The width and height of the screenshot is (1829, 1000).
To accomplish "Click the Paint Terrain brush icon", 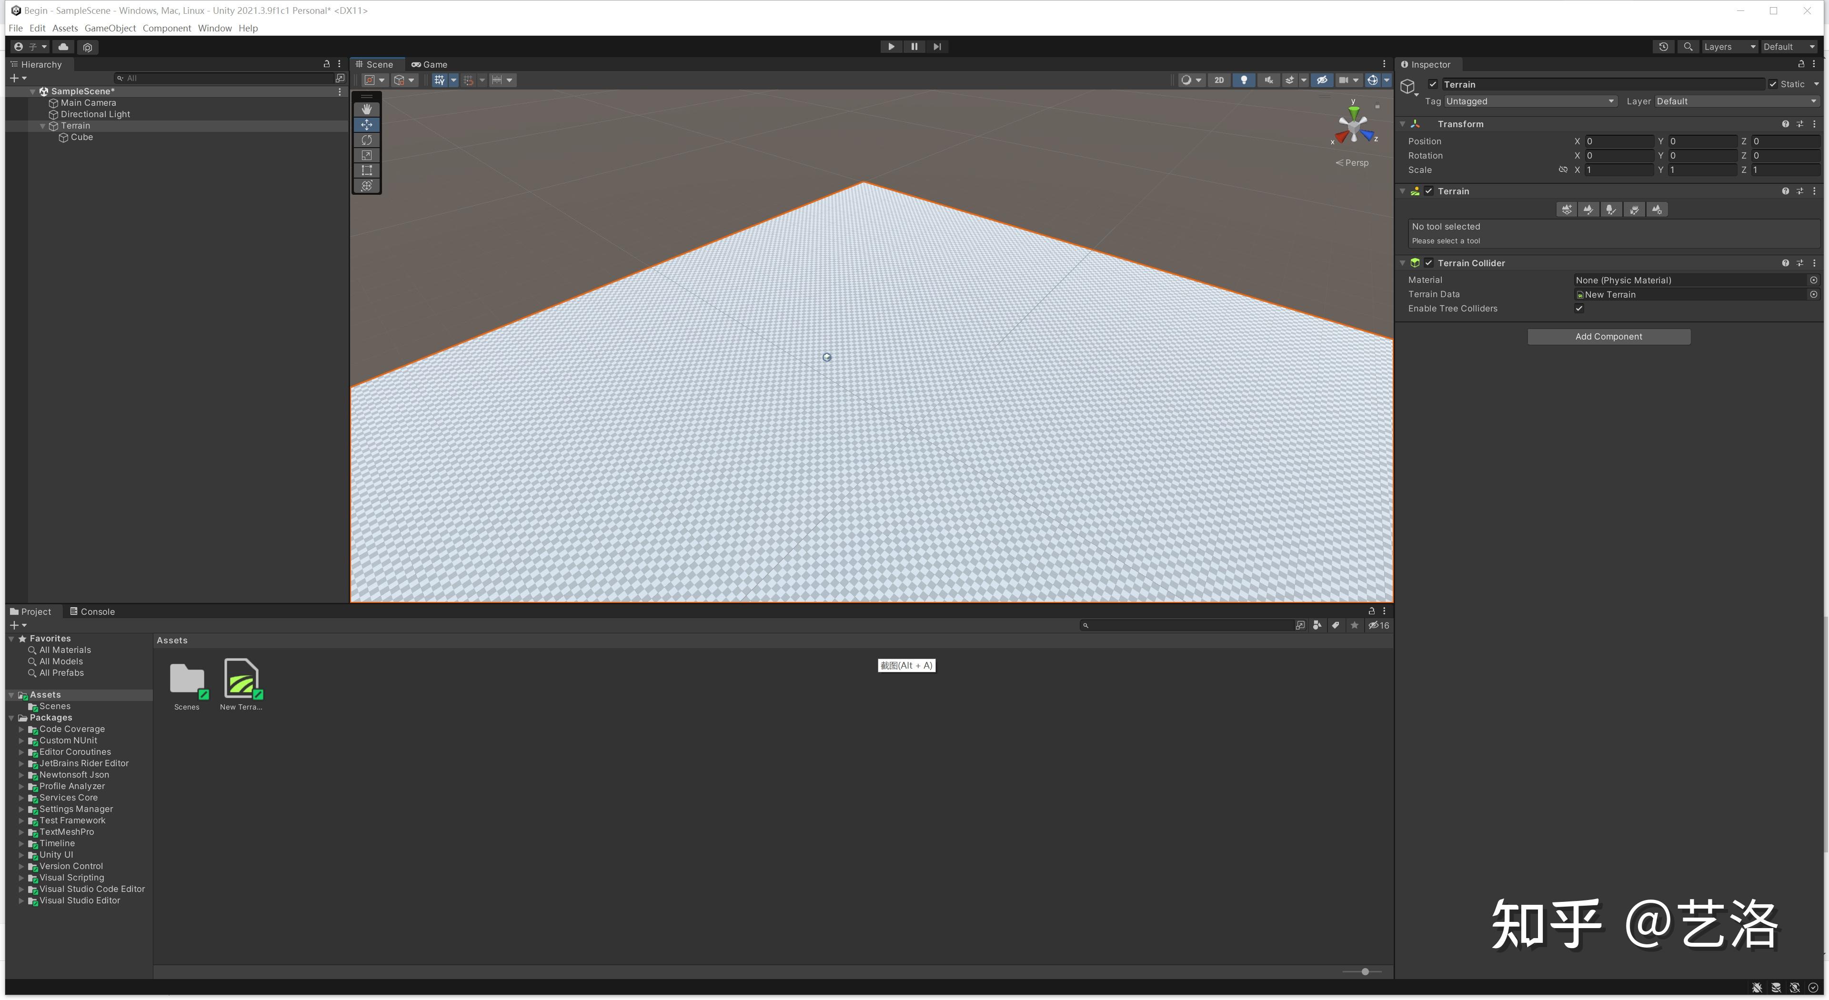I will (x=1588, y=210).
